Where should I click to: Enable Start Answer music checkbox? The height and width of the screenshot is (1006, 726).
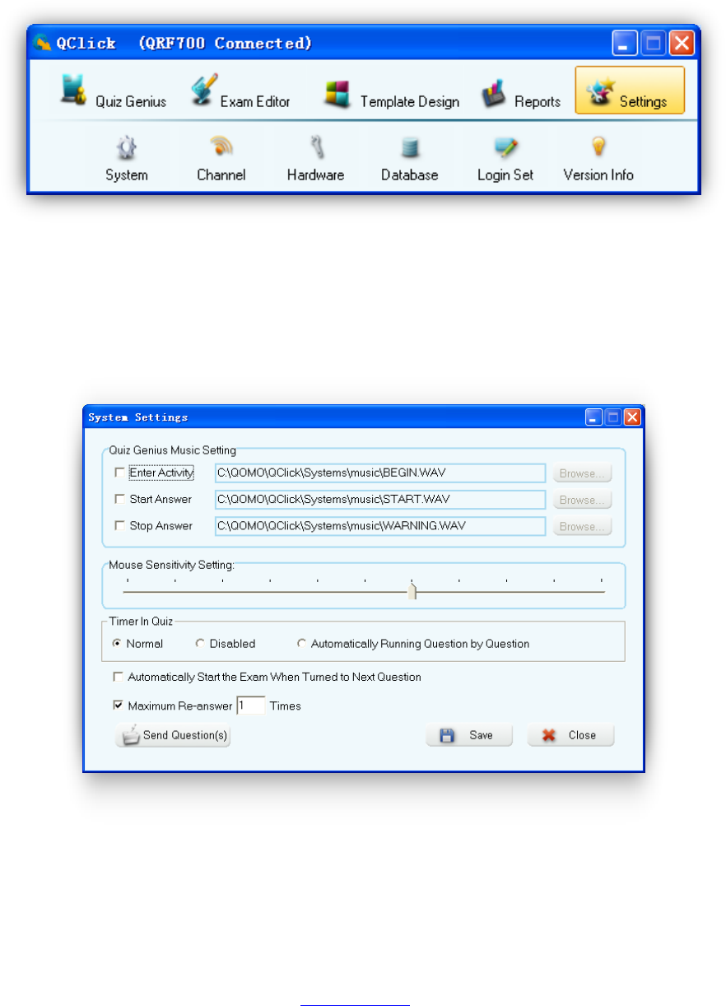120,499
